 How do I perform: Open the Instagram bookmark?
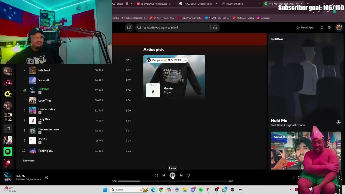tap(263, 18)
